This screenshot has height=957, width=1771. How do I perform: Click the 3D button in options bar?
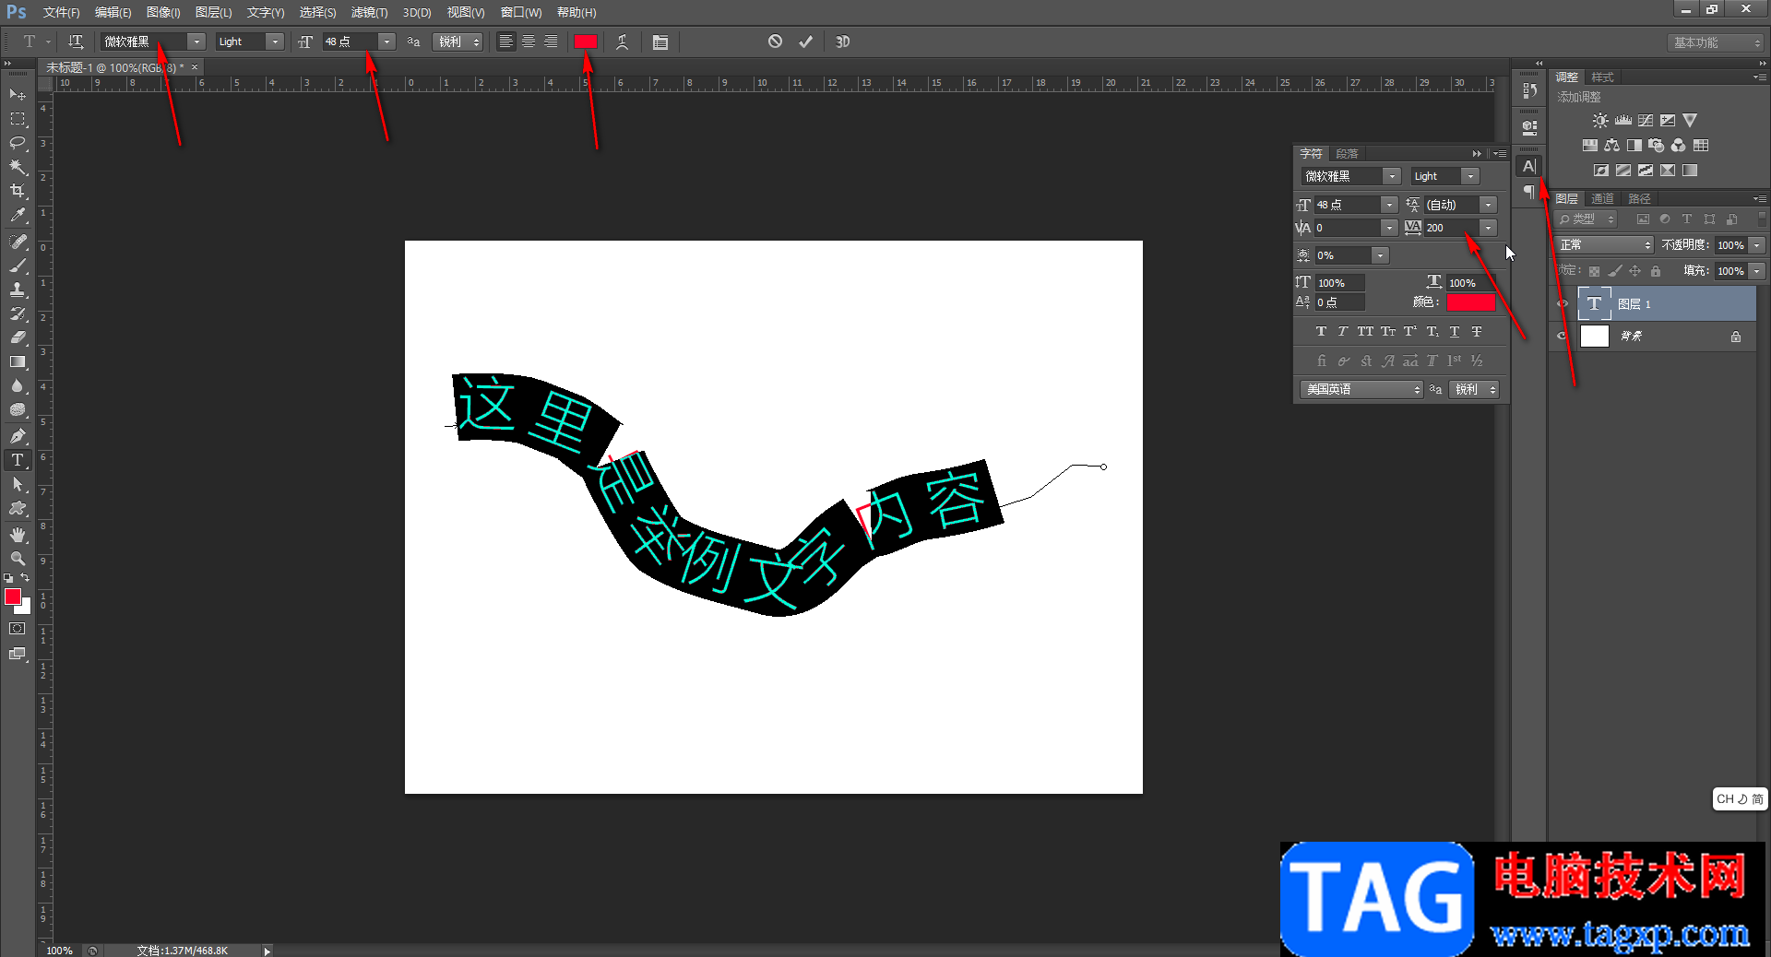[x=842, y=41]
